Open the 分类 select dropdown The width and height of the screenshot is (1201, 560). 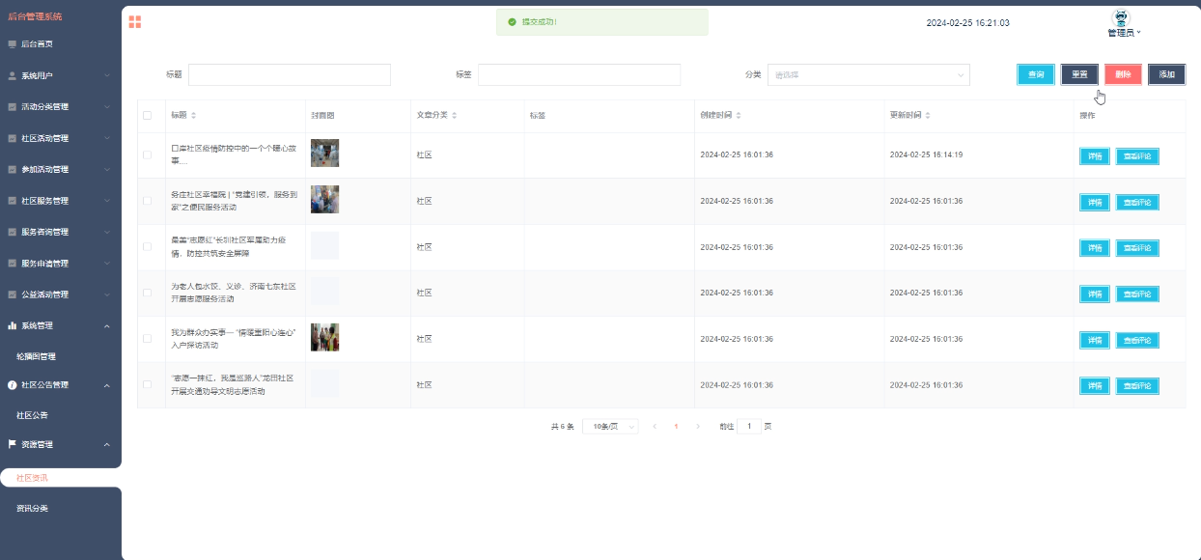point(868,74)
